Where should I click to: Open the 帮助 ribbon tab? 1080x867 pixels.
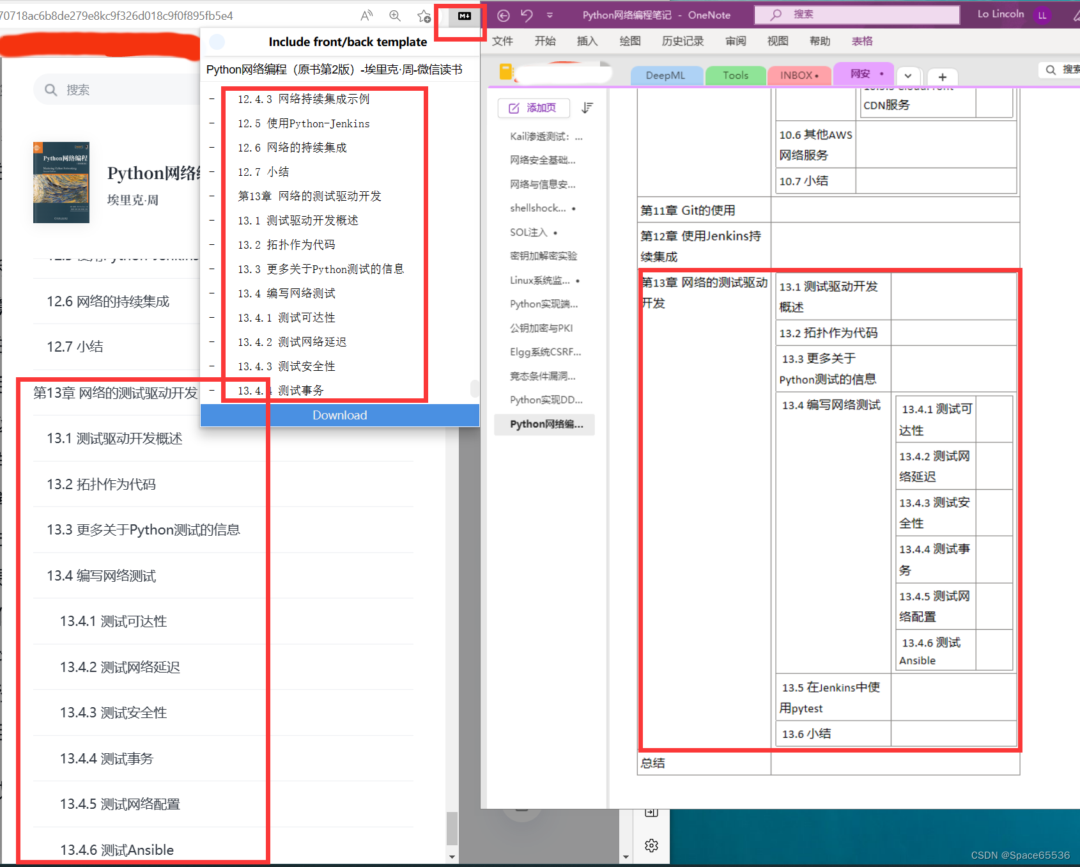[x=820, y=41]
